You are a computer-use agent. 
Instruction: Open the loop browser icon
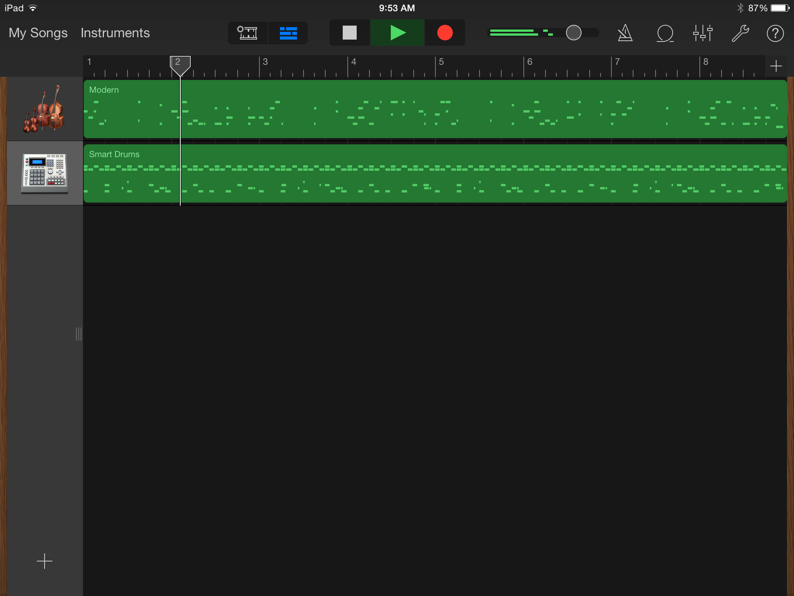[x=665, y=33]
